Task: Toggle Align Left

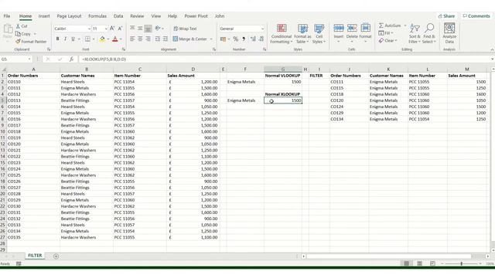Action: pos(132,39)
